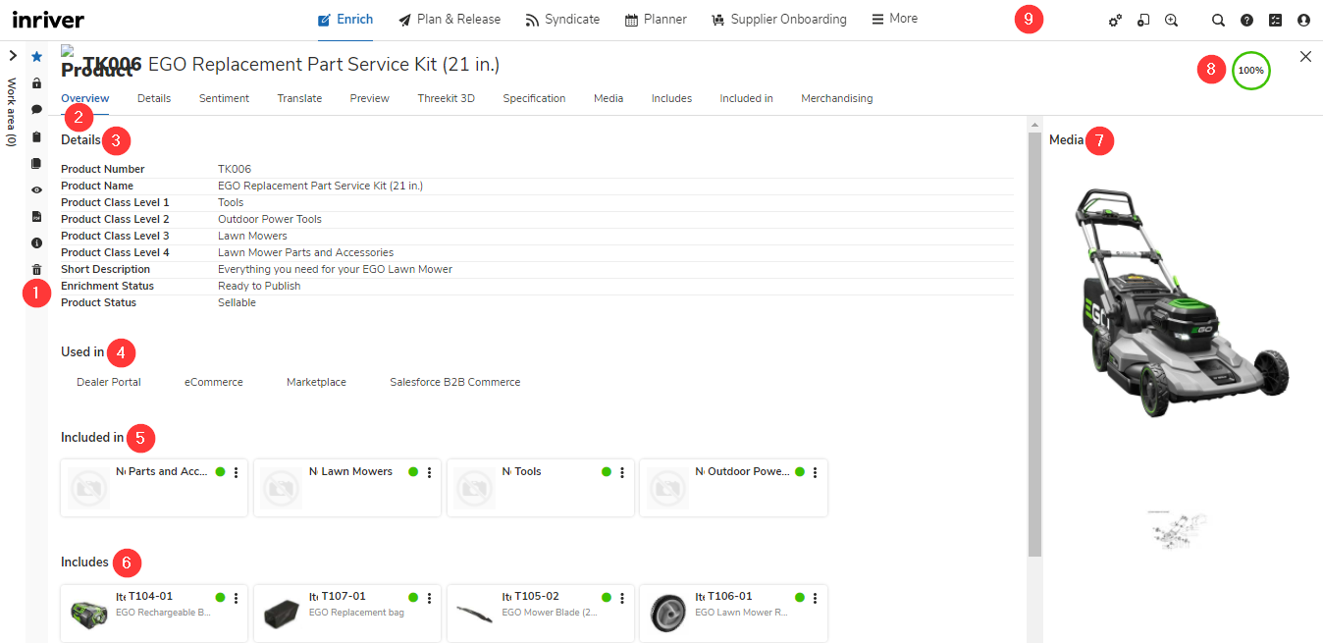The height and width of the screenshot is (643, 1323).
Task: Switch to the Specification tab
Action: click(x=535, y=98)
